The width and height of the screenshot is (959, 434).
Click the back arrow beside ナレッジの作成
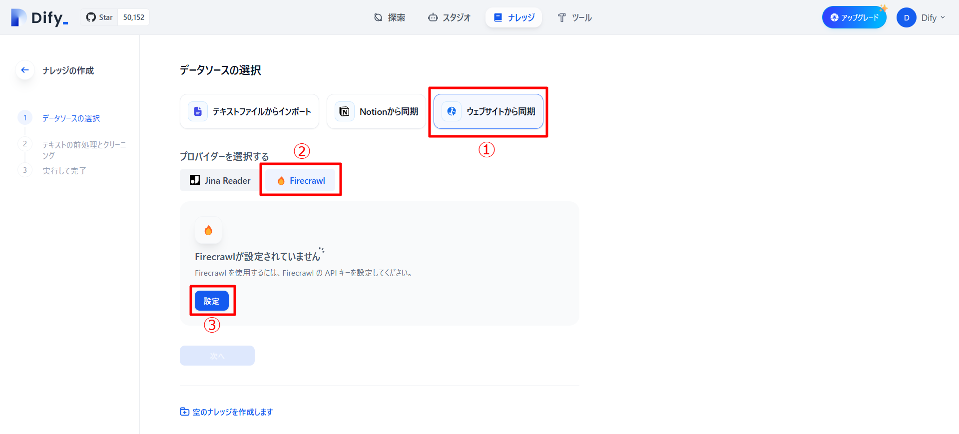coord(25,70)
